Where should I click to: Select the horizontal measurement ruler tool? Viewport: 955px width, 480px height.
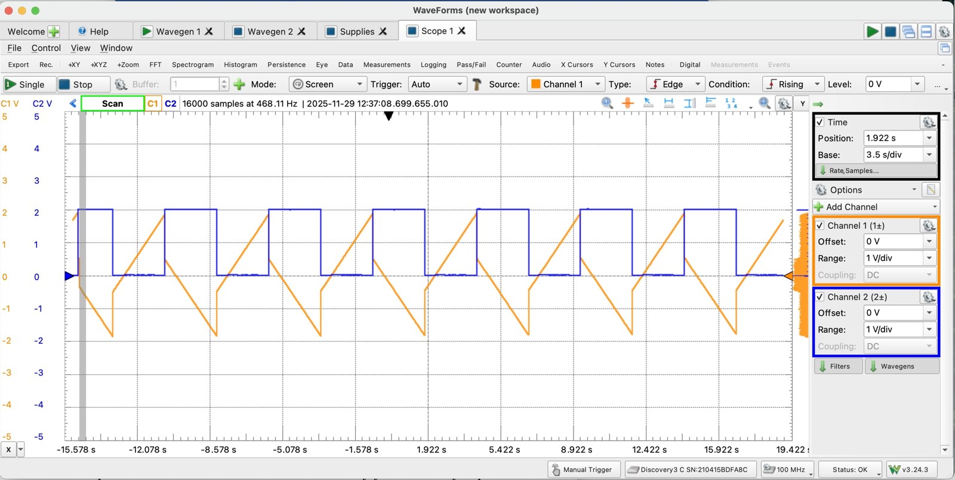coord(668,103)
